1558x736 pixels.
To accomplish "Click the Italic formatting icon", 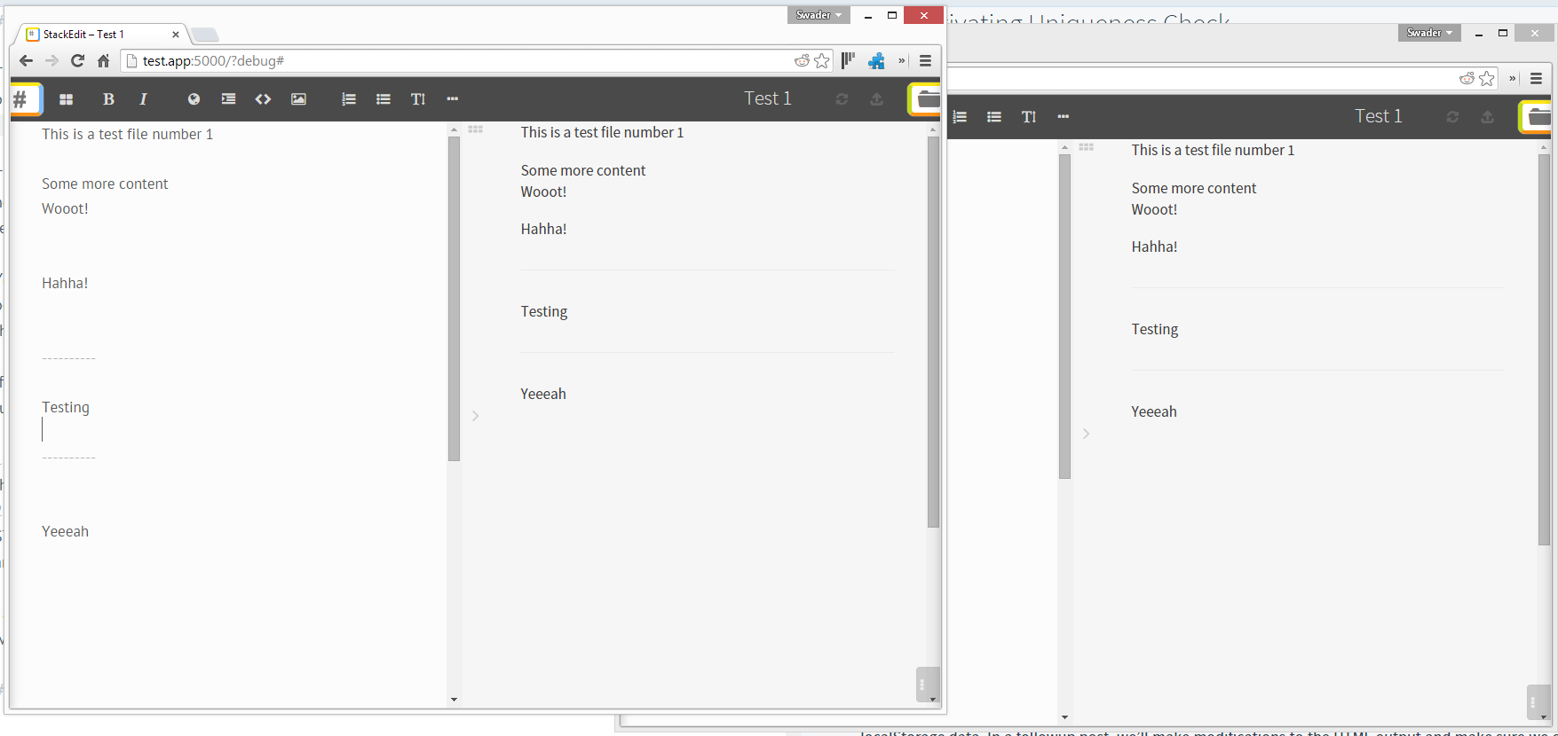I will [143, 99].
